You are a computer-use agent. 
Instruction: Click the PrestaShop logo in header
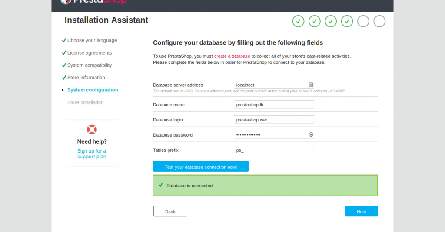[94, 2]
